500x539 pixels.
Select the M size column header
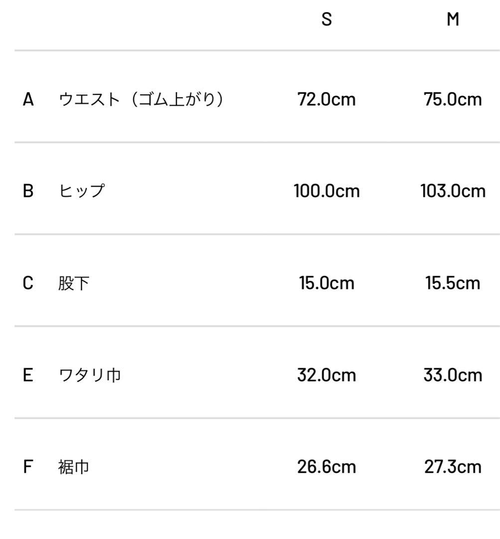453,20
